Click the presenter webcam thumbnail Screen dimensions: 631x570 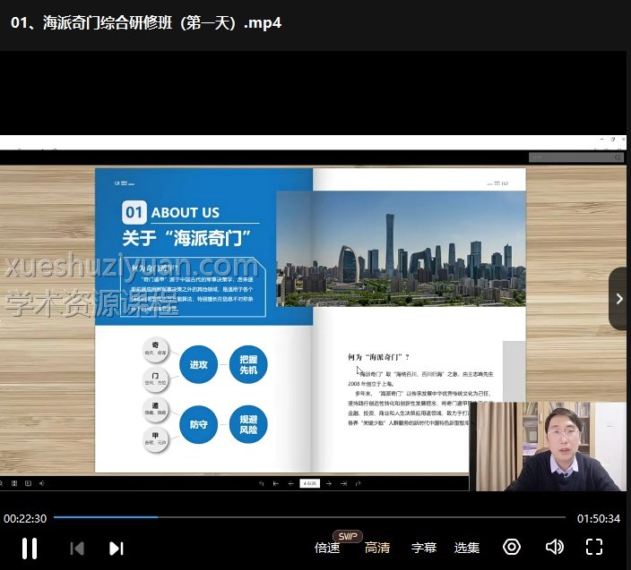click(548, 446)
